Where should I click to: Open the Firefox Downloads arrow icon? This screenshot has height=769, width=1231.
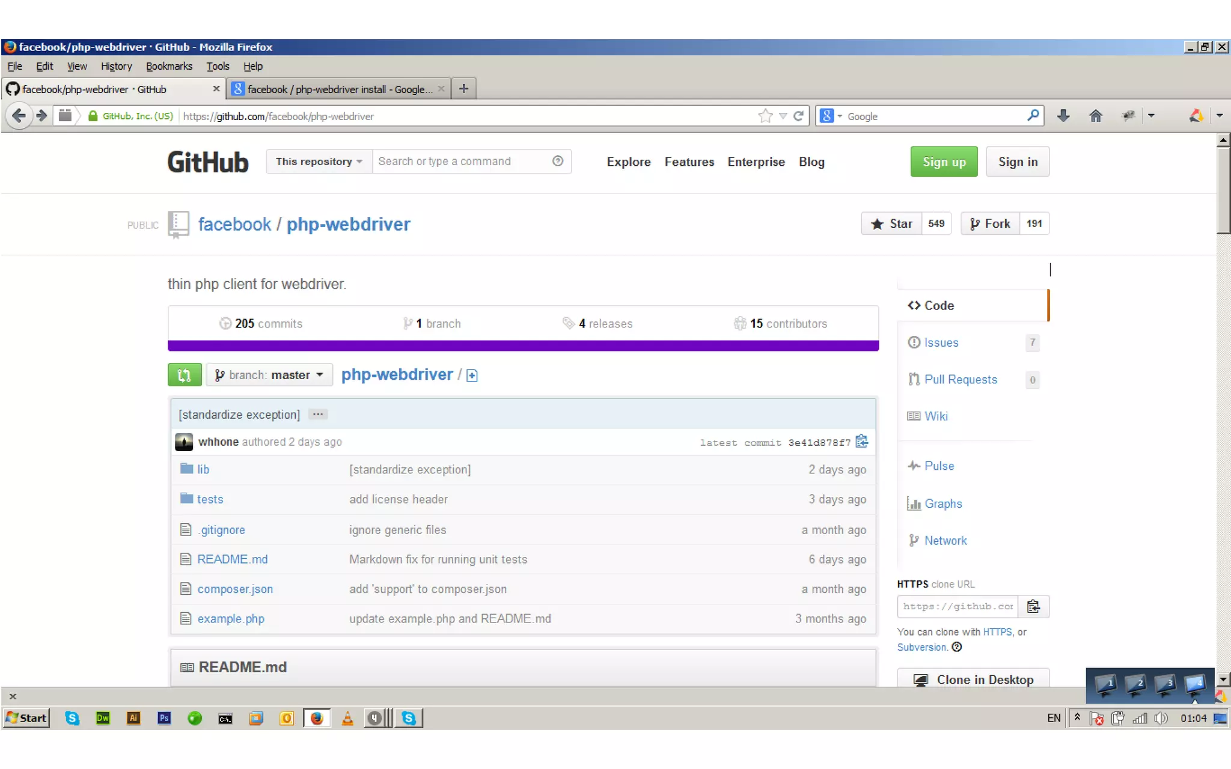coord(1063,116)
